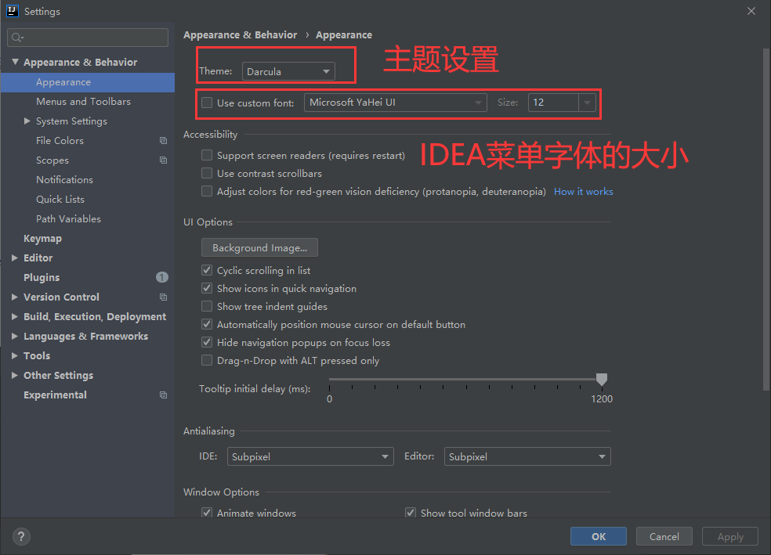Screen dimensions: 771x555
Task: Click the project-level icon next to File Colors
Action: coord(163,140)
